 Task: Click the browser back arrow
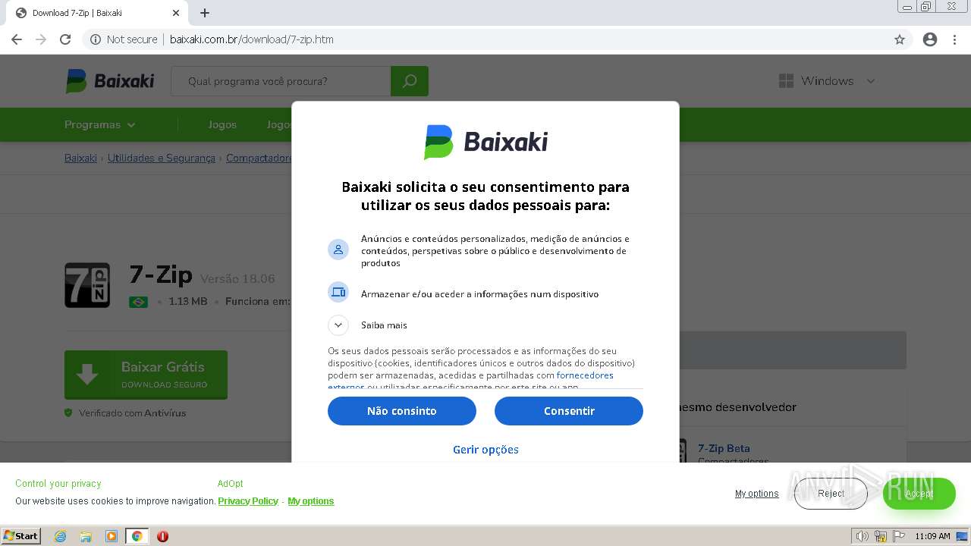tap(17, 39)
